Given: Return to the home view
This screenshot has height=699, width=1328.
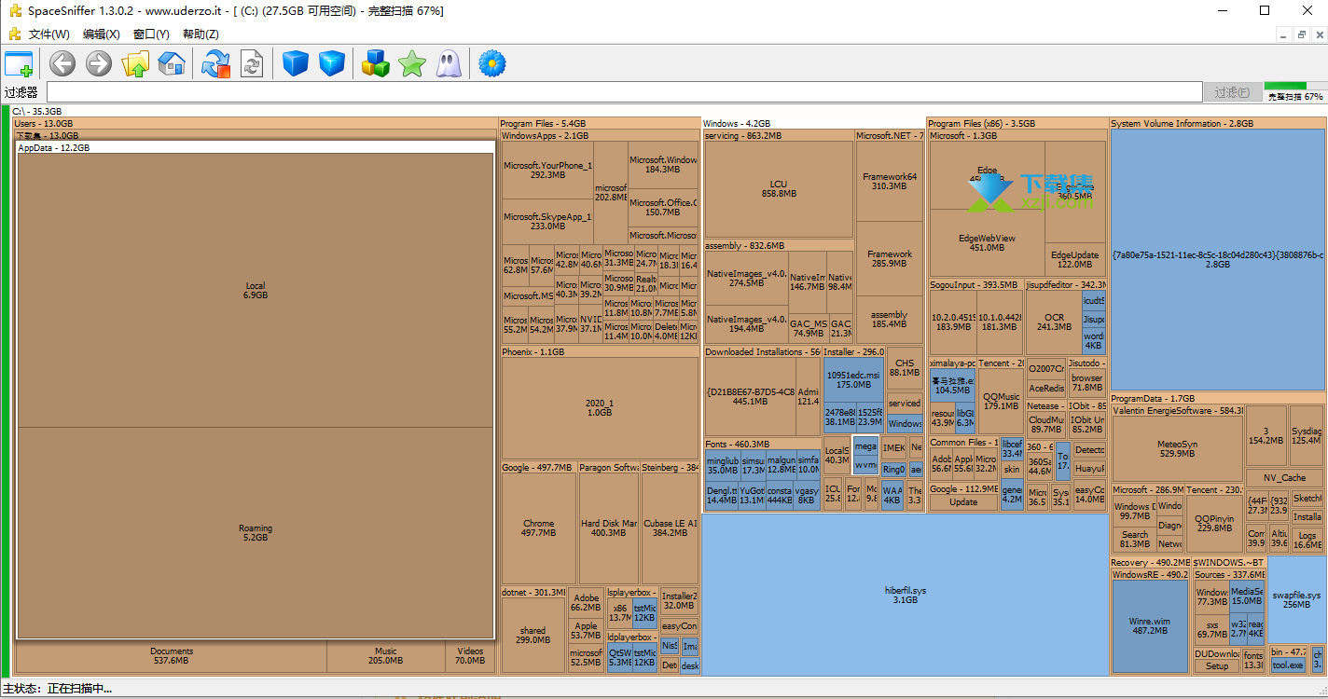Looking at the screenshot, I should (172, 63).
